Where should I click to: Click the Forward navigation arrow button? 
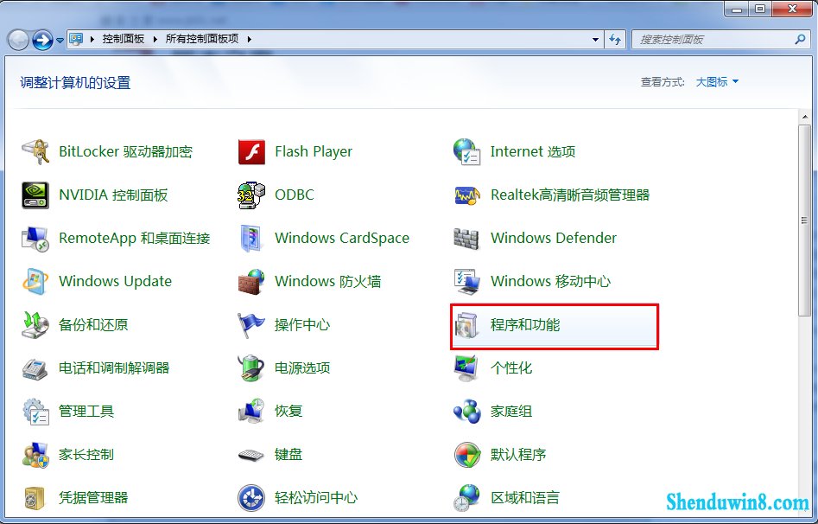42,40
